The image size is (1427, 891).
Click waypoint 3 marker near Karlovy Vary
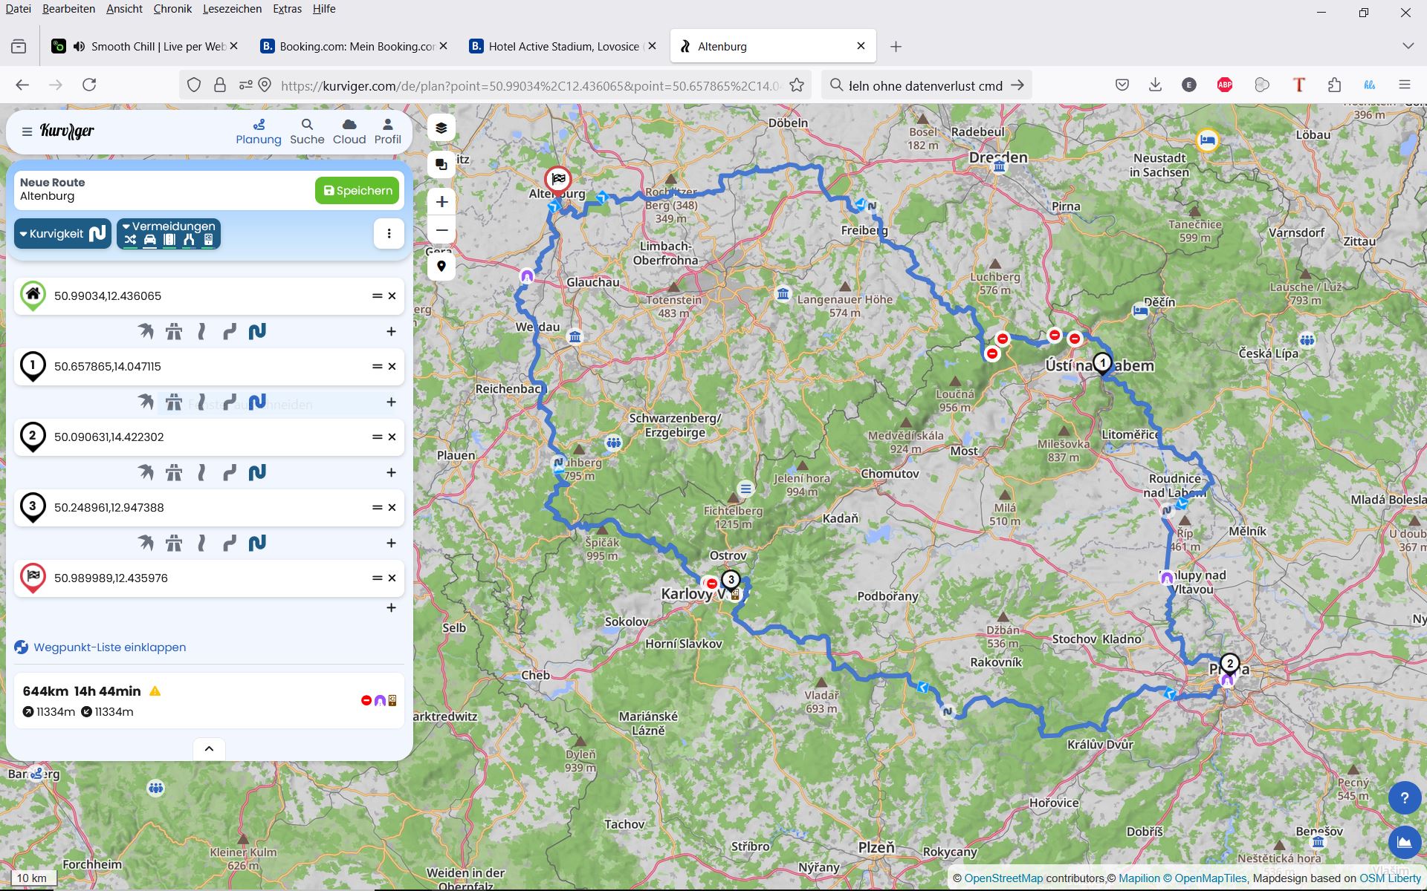(731, 581)
